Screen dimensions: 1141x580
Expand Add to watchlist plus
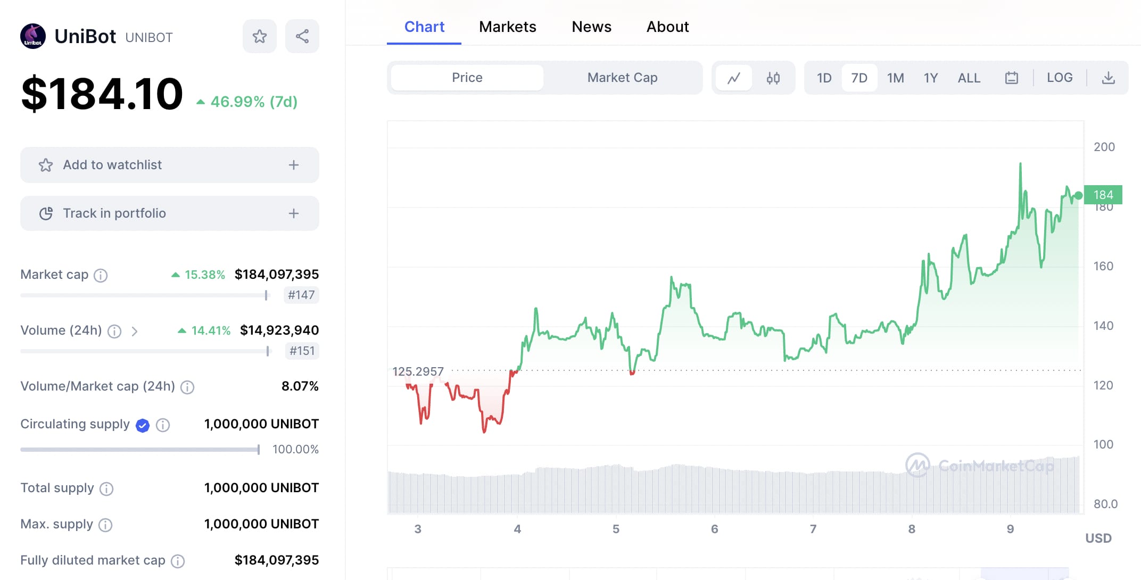tap(293, 165)
